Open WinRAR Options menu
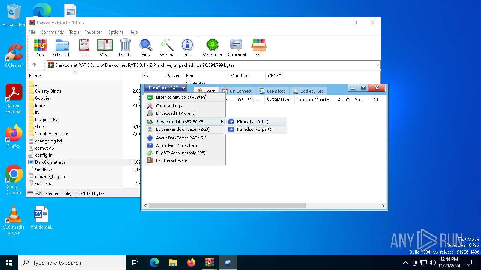The height and width of the screenshot is (270, 481). click(115, 32)
